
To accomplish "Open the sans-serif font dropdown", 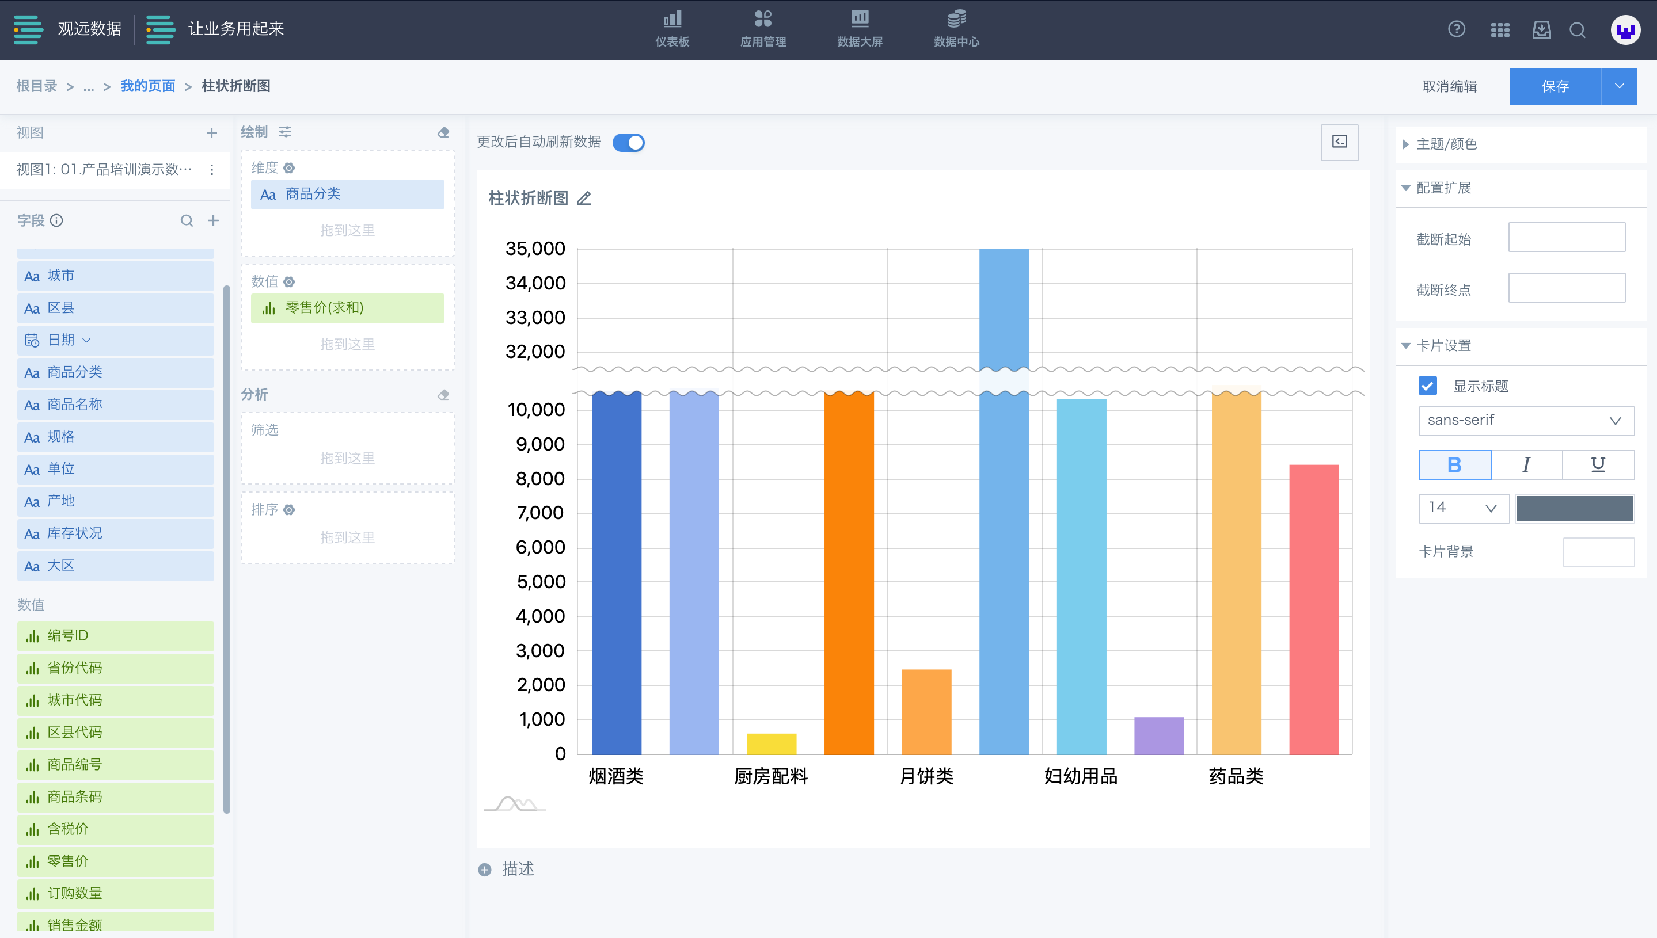I will coord(1526,420).
